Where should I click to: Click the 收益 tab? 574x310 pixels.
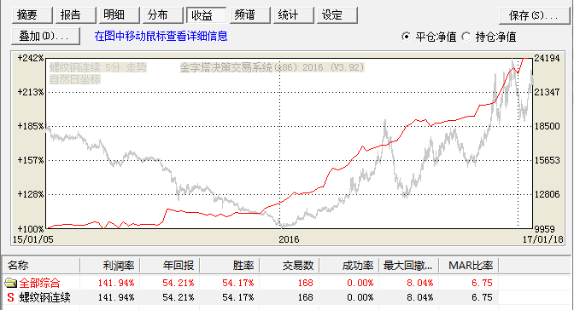(x=206, y=15)
